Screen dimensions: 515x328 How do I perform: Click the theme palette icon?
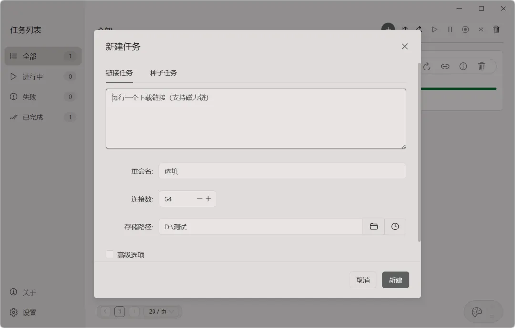pos(476,312)
